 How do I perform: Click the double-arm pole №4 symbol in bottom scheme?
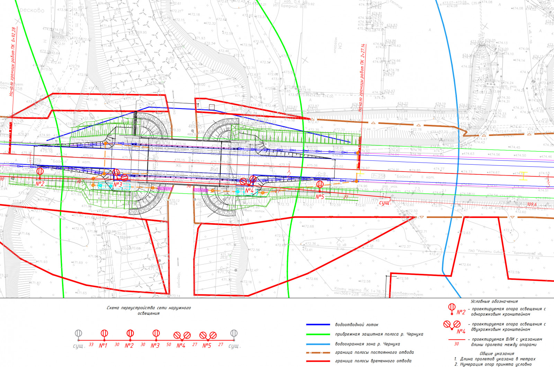pos(182,336)
